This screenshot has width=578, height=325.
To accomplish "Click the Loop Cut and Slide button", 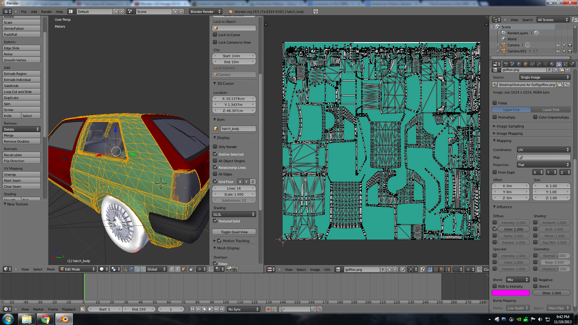I will point(21,91).
